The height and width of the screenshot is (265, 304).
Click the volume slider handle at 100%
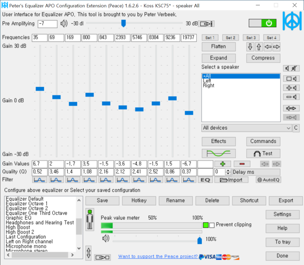(200, 240)
